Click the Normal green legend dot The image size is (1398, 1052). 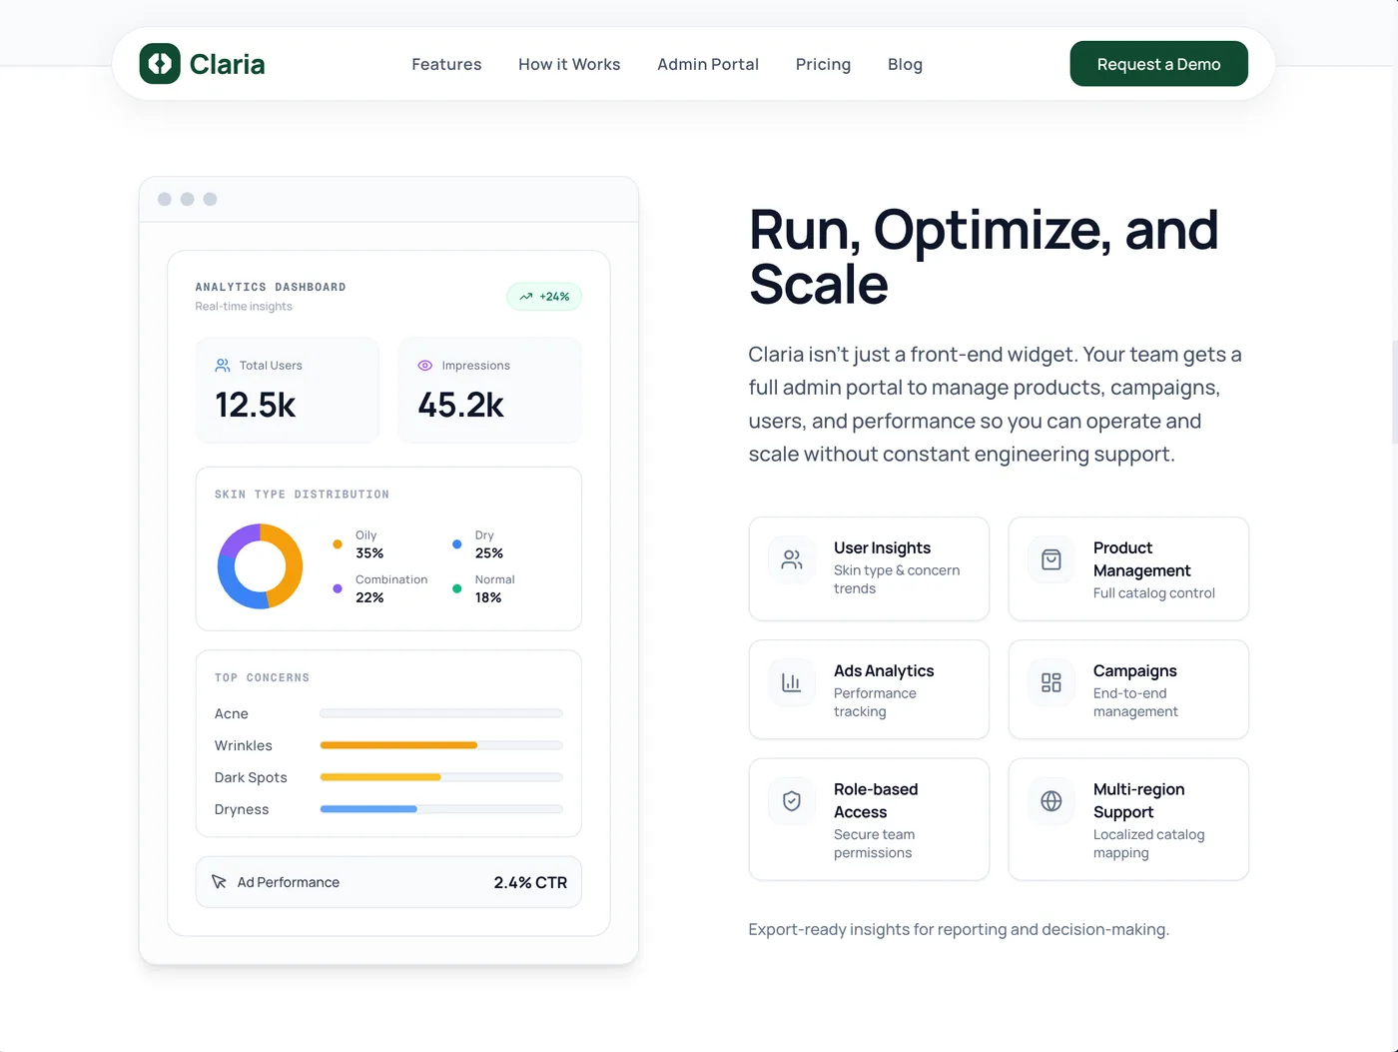pyautogui.click(x=457, y=588)
